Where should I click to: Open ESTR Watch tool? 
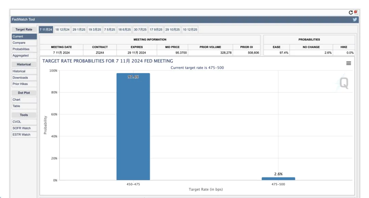pos(24,135)
